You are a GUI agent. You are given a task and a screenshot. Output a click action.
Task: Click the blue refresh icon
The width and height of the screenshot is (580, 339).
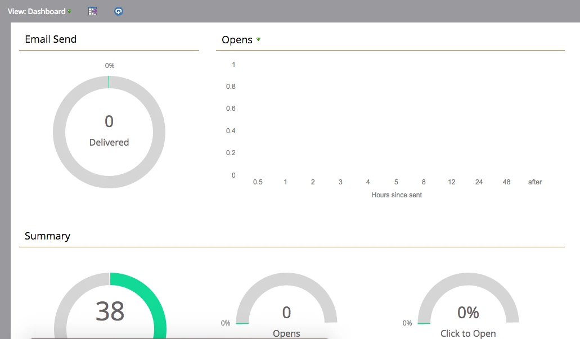tap(118, 11)
